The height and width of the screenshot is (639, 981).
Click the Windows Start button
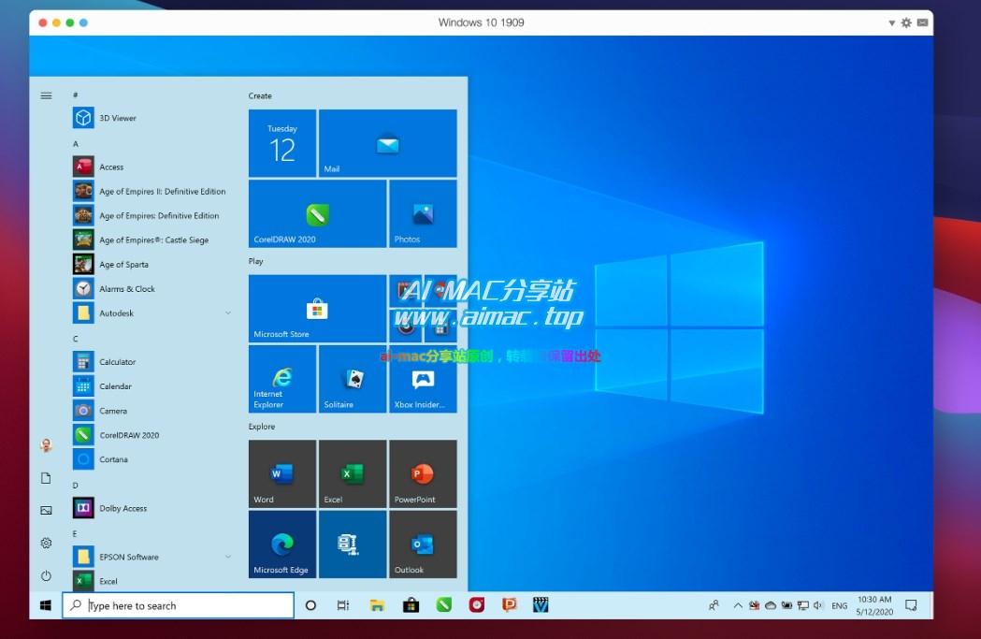coord(46,605)
